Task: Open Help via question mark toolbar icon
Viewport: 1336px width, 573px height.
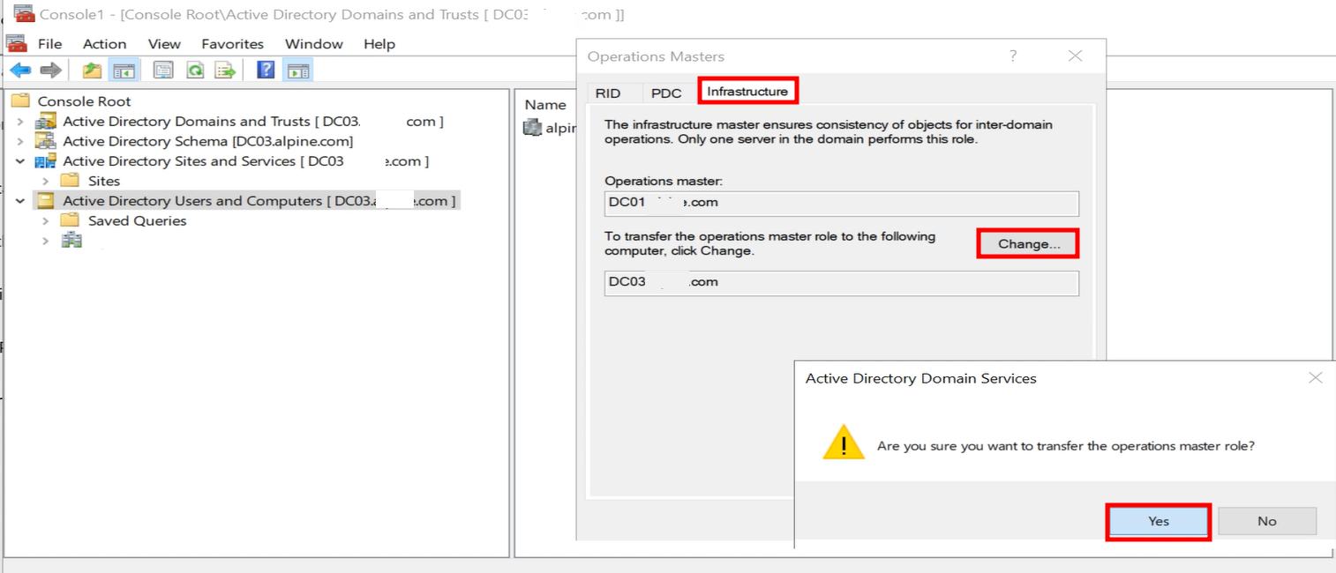Action: click(266, 71)
